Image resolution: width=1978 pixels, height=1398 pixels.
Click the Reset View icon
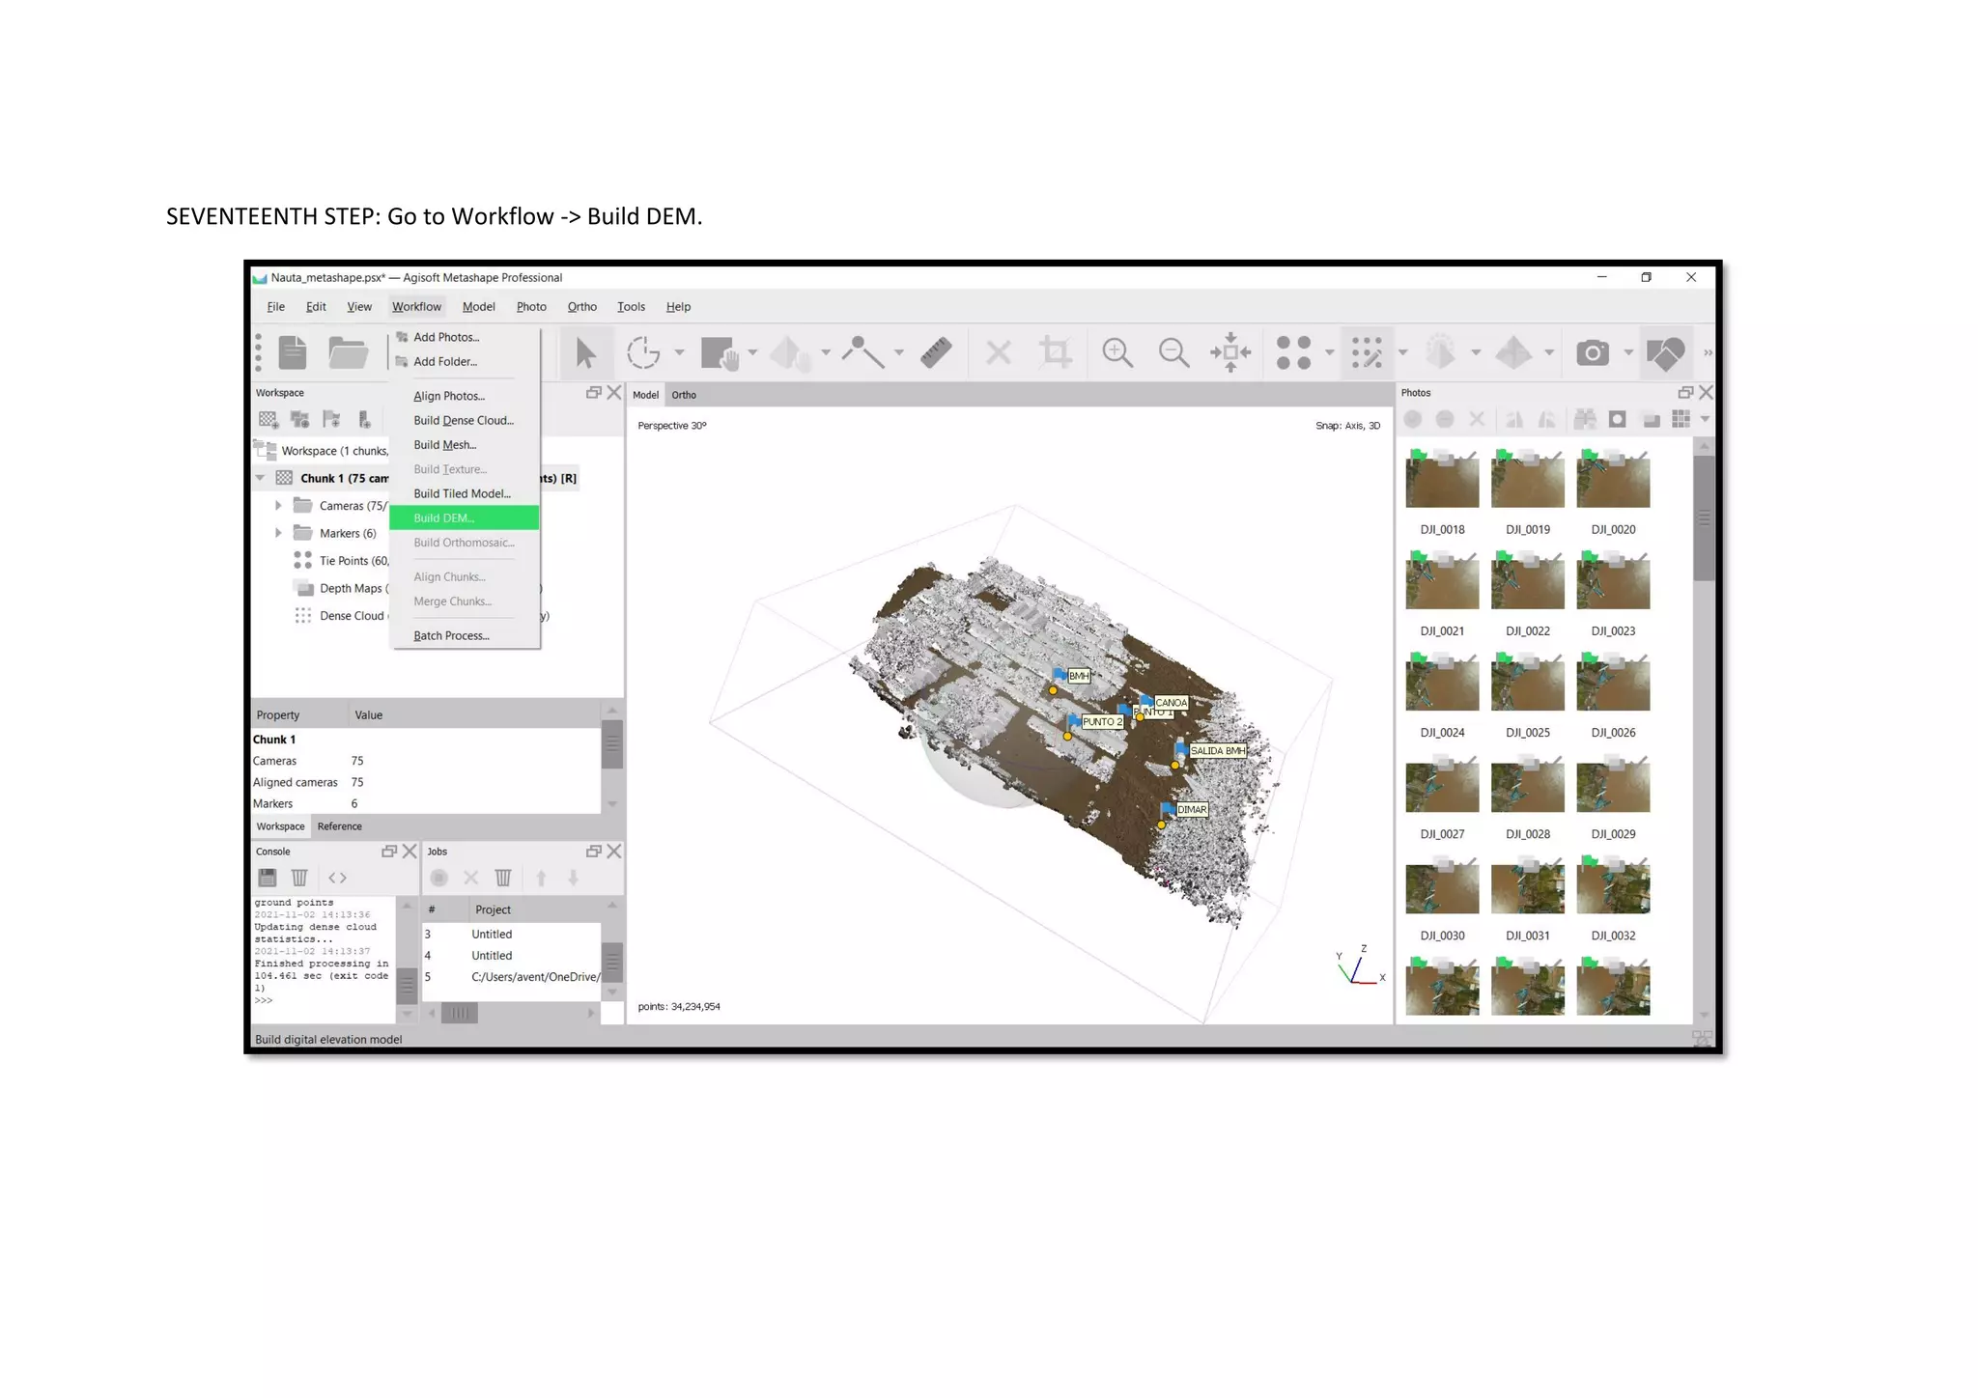(x=1230, y=352)
